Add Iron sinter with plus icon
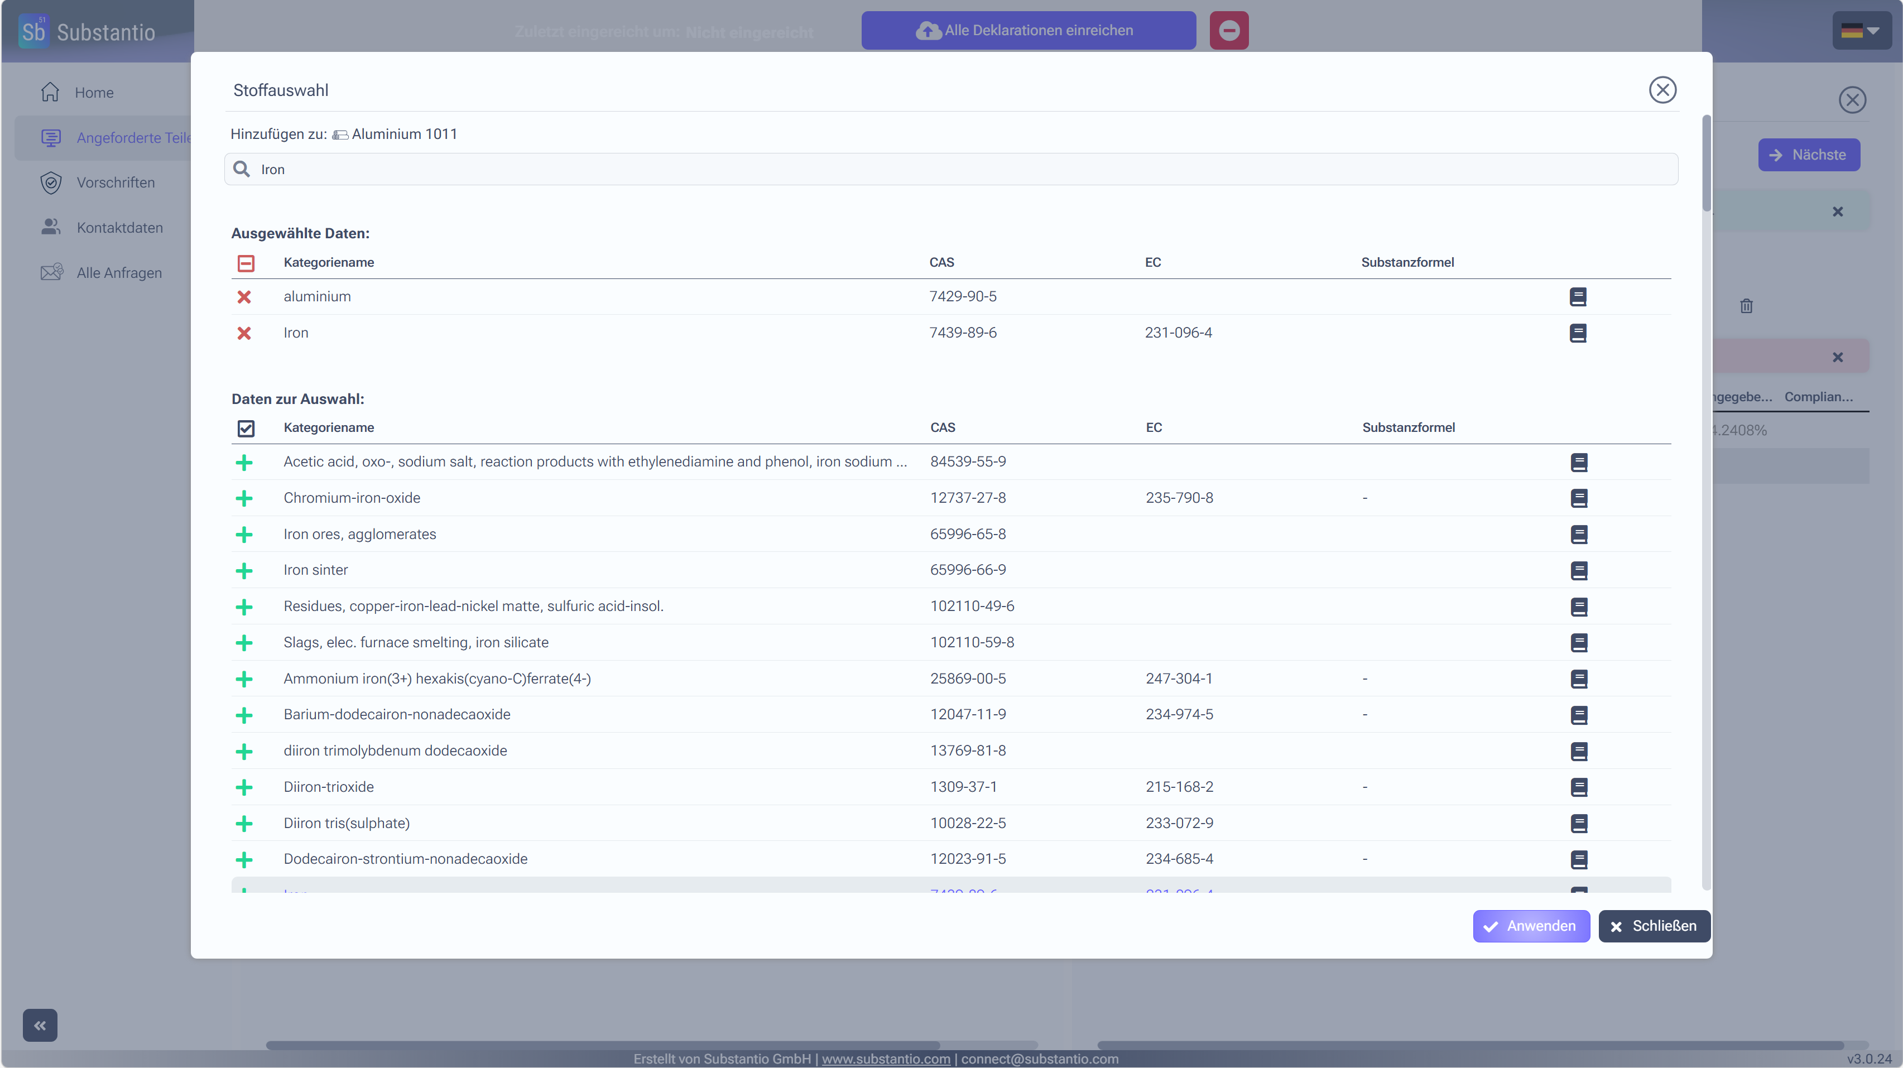Image resolution: width=1903 pixels, height=1068 pixels. (244, 571)
